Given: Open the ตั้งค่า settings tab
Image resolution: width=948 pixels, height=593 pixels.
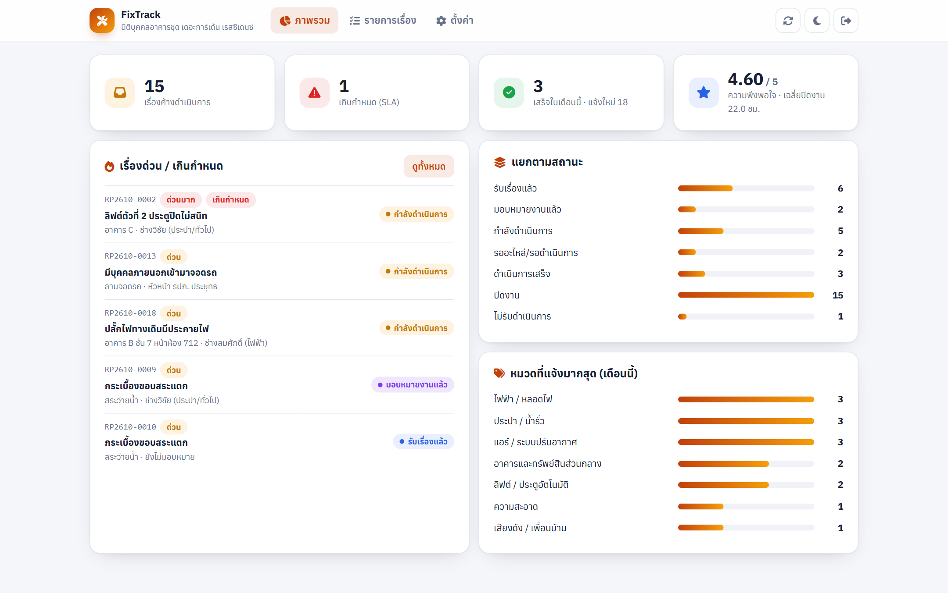Looking at the screenshot, I should (454, 21).
